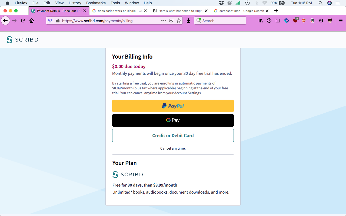Open the red WAB shield extension
The height and width of the screenshot is (216, 346).
(x=304, y=21)
